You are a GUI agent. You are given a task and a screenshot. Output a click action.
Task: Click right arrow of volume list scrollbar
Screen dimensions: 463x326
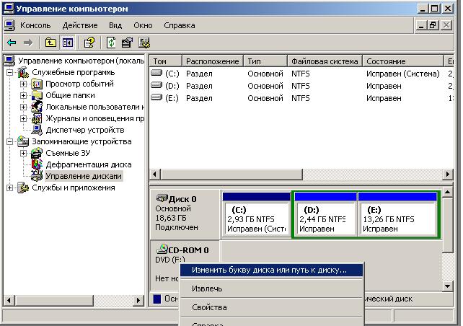pyautogui.click(x=448, y=175)
